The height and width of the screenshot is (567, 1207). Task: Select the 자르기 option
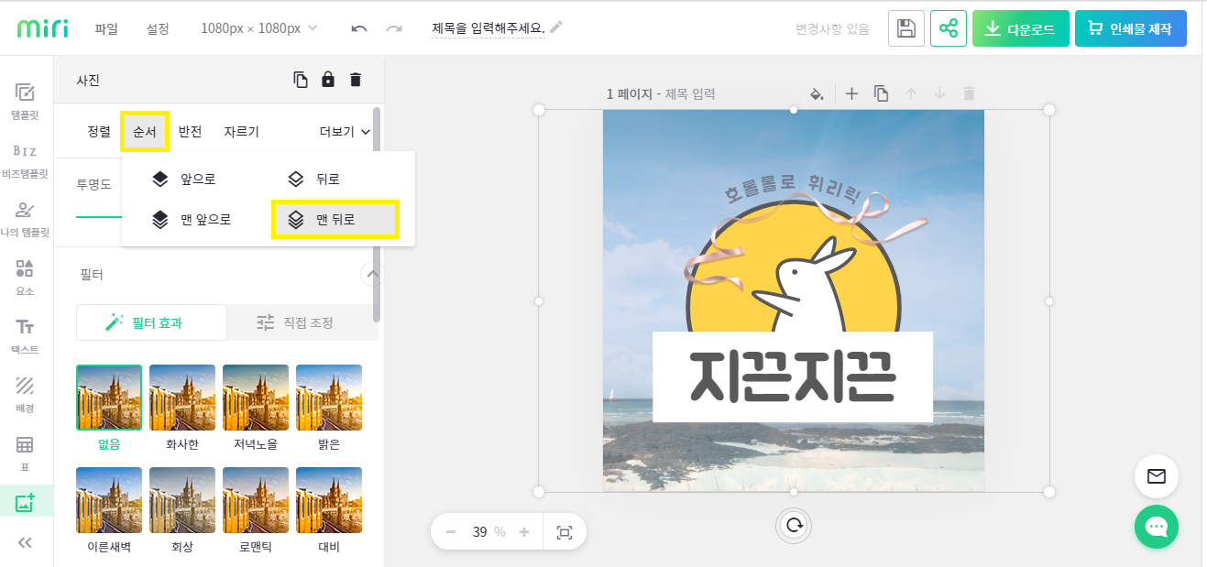point(242,132)
